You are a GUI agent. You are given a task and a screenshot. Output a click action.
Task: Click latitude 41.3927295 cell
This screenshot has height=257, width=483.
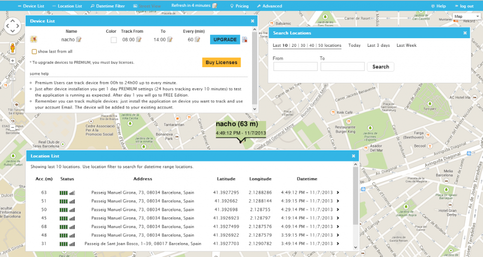tap(226, 192)
